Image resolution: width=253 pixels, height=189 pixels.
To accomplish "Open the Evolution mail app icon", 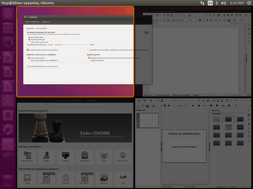I will [x=65, y=177].
